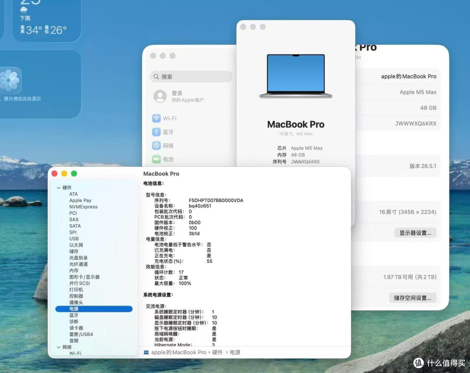
Task: Collapse the 网络 section in System Information
Action: [59, 347]
